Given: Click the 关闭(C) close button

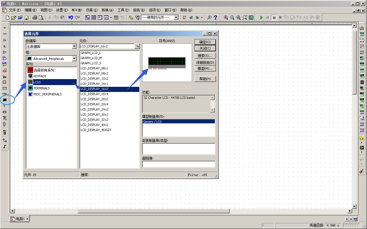Looking at the screenshot, I should pos(205,48).
